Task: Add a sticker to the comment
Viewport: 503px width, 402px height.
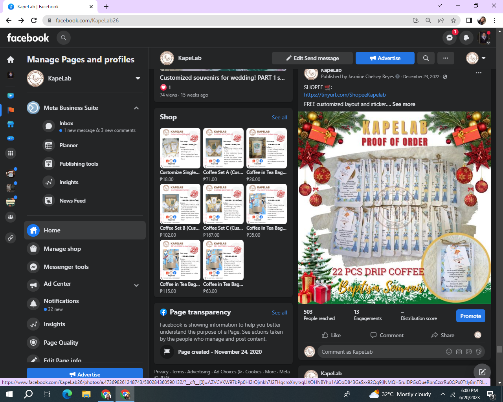Action: [x=479, y=352]
